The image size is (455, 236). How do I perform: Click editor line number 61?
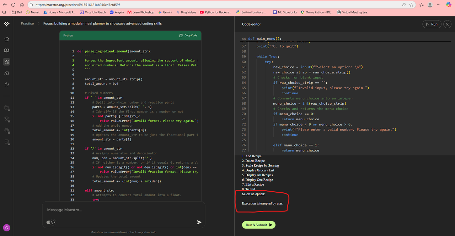coord(243,67)
